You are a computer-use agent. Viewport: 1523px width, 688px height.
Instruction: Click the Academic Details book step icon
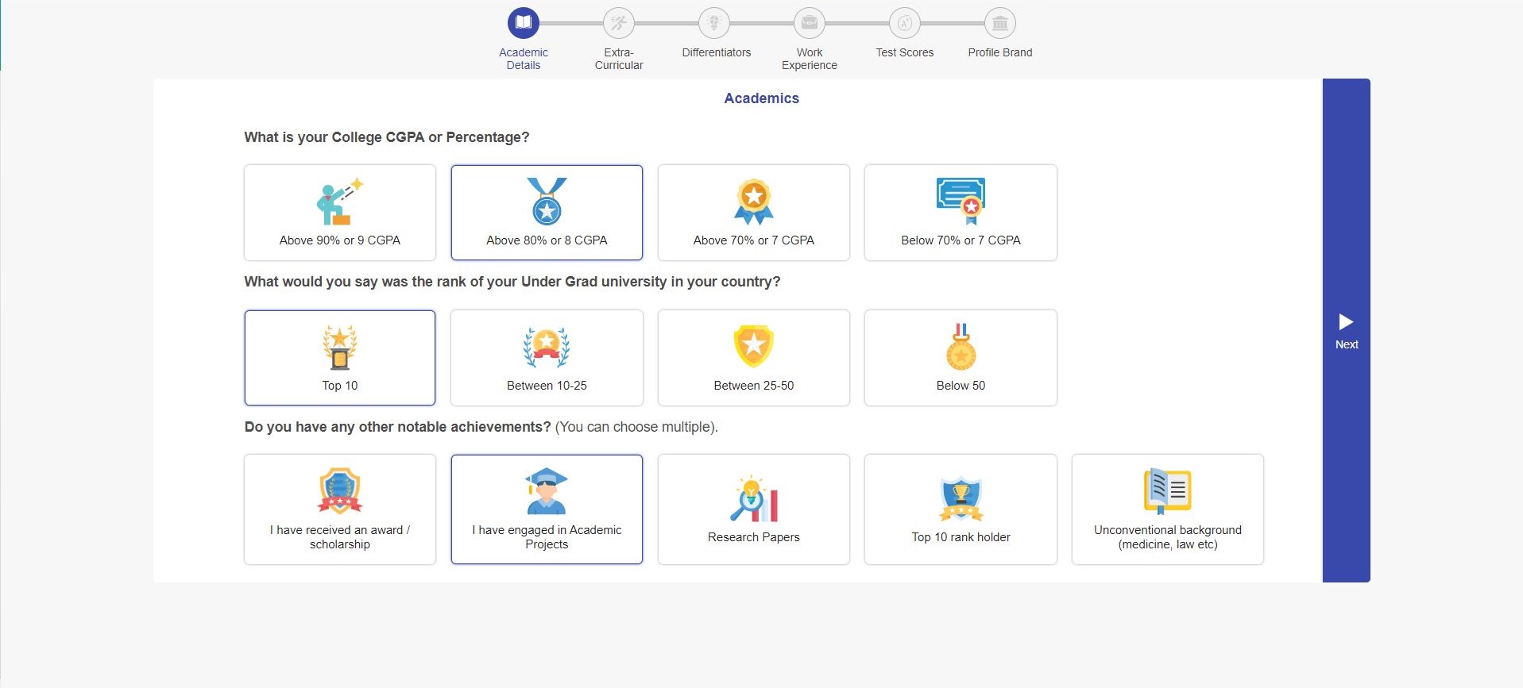[x=523, y=23]
